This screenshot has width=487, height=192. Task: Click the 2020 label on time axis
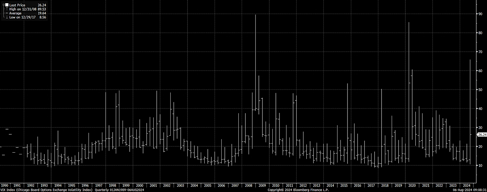[412, 185]
